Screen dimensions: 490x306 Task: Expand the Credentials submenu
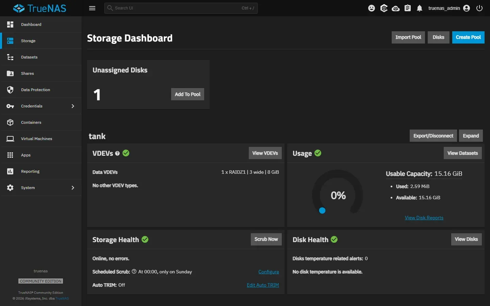coord(73,106)
